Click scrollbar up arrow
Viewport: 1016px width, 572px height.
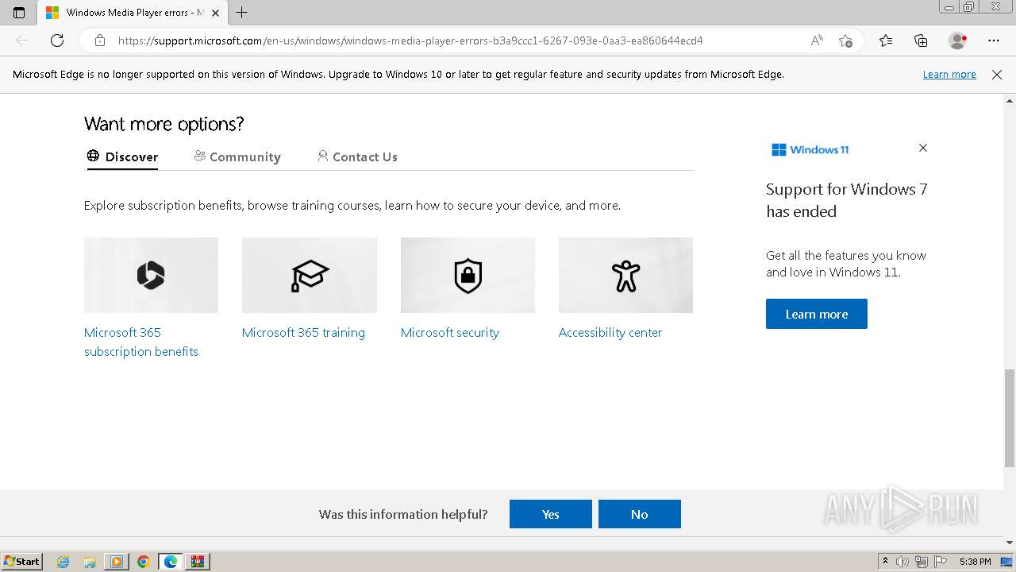point(1010,101)
